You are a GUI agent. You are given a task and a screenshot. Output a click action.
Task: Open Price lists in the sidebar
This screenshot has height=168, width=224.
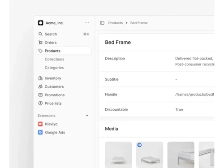[x=64, y=103]
